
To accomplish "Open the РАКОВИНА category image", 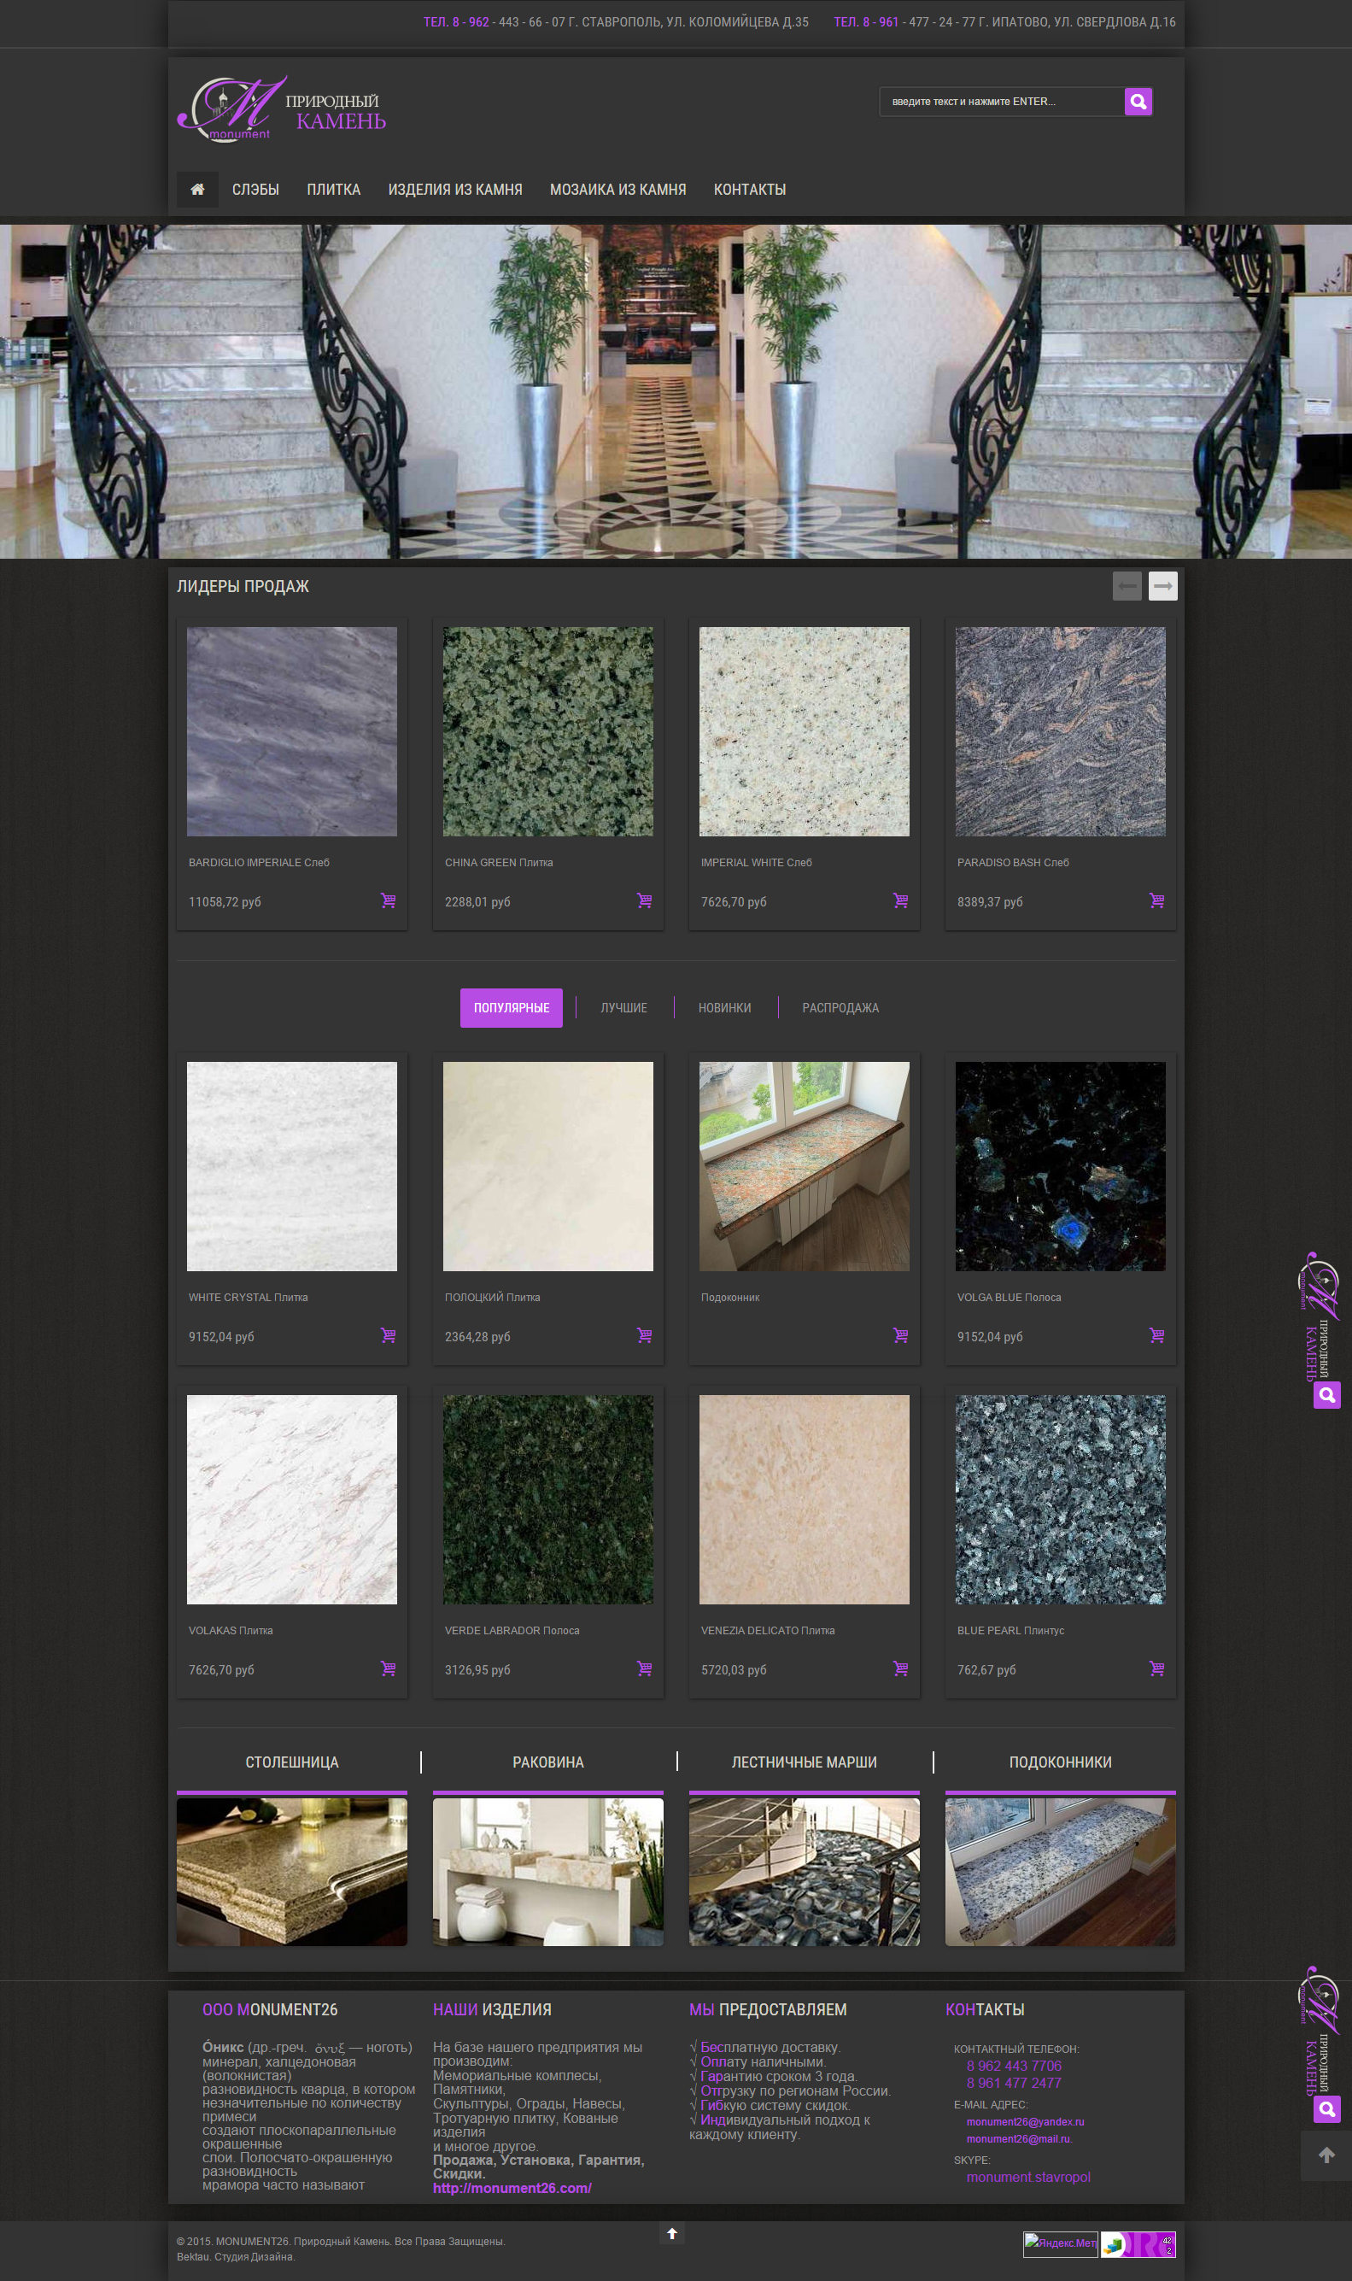I will pyautogui.click(x=547, y=1872).
